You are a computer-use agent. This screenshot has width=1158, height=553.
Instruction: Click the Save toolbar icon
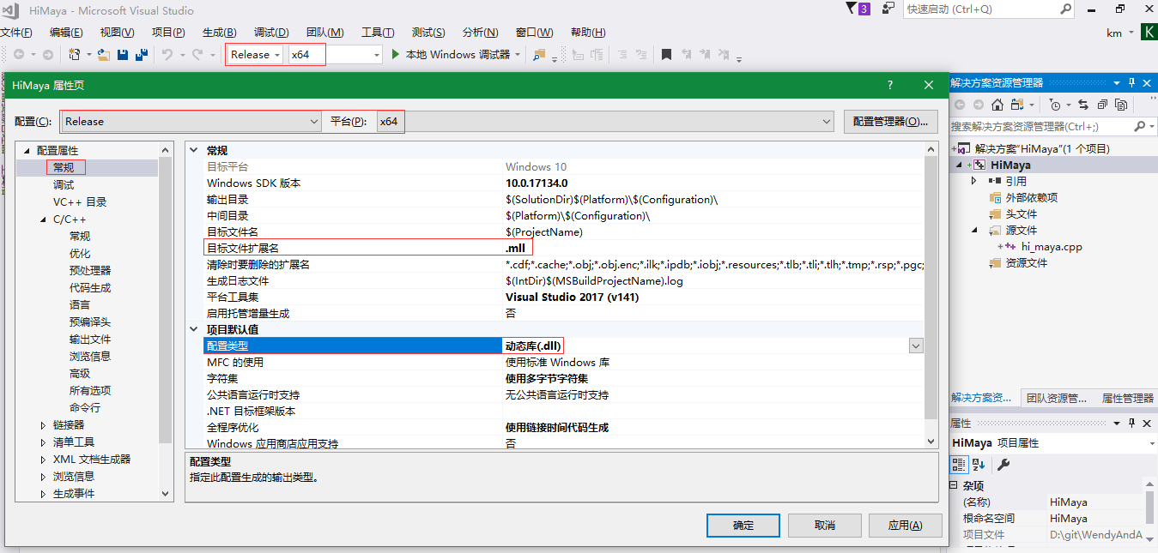[x=123, y=54]
